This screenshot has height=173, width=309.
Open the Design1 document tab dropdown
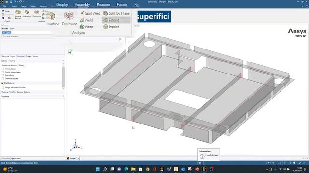click(78, 158)
